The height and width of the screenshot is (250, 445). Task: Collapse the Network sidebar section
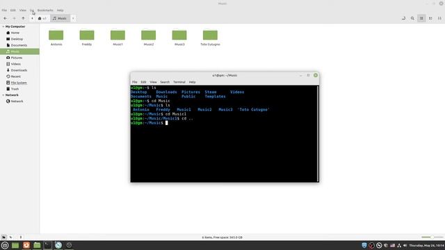point(3,95)
